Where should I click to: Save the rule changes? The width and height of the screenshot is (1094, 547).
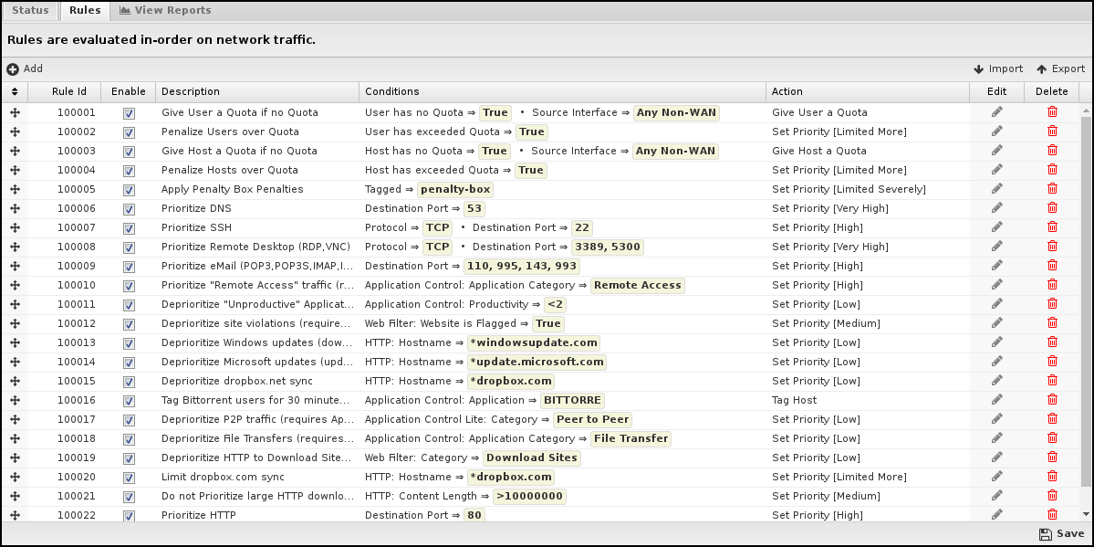1062,533
